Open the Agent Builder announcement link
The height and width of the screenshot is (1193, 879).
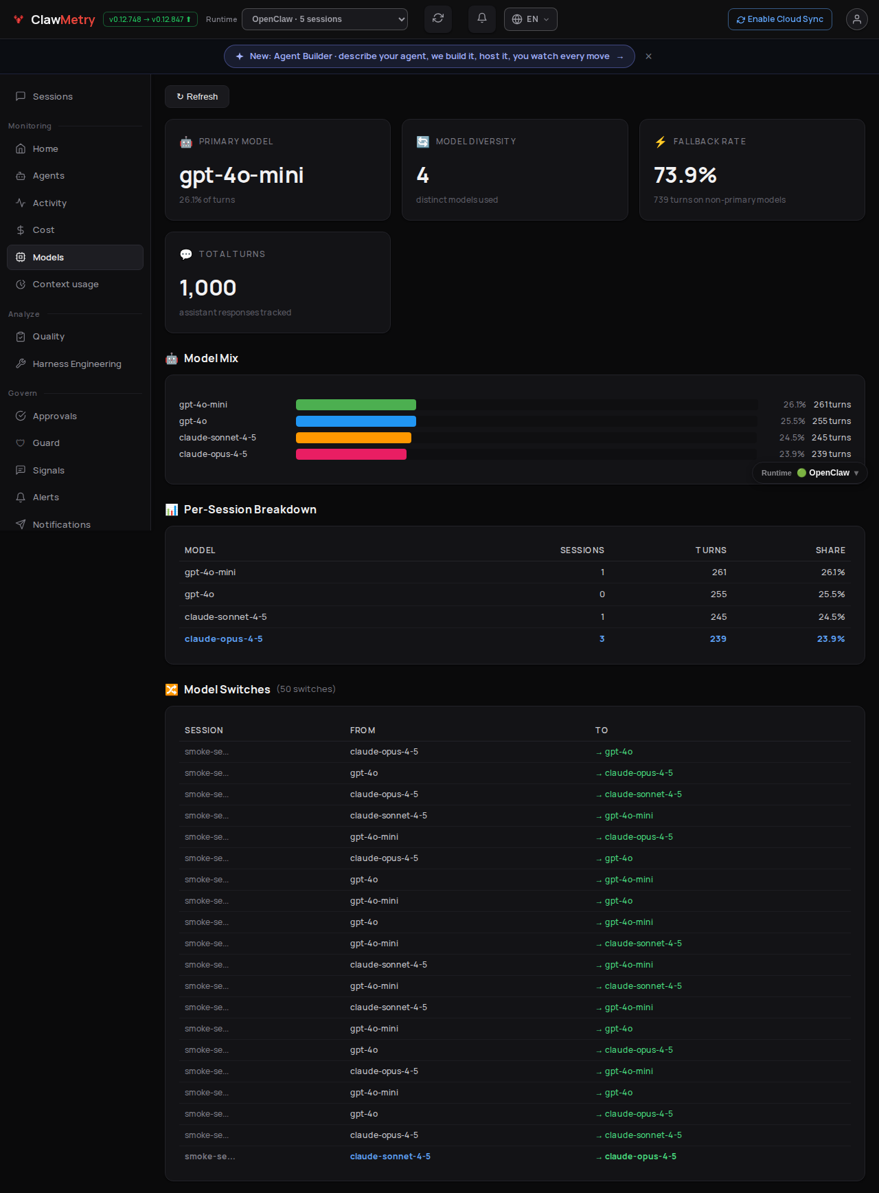point(429,56)
